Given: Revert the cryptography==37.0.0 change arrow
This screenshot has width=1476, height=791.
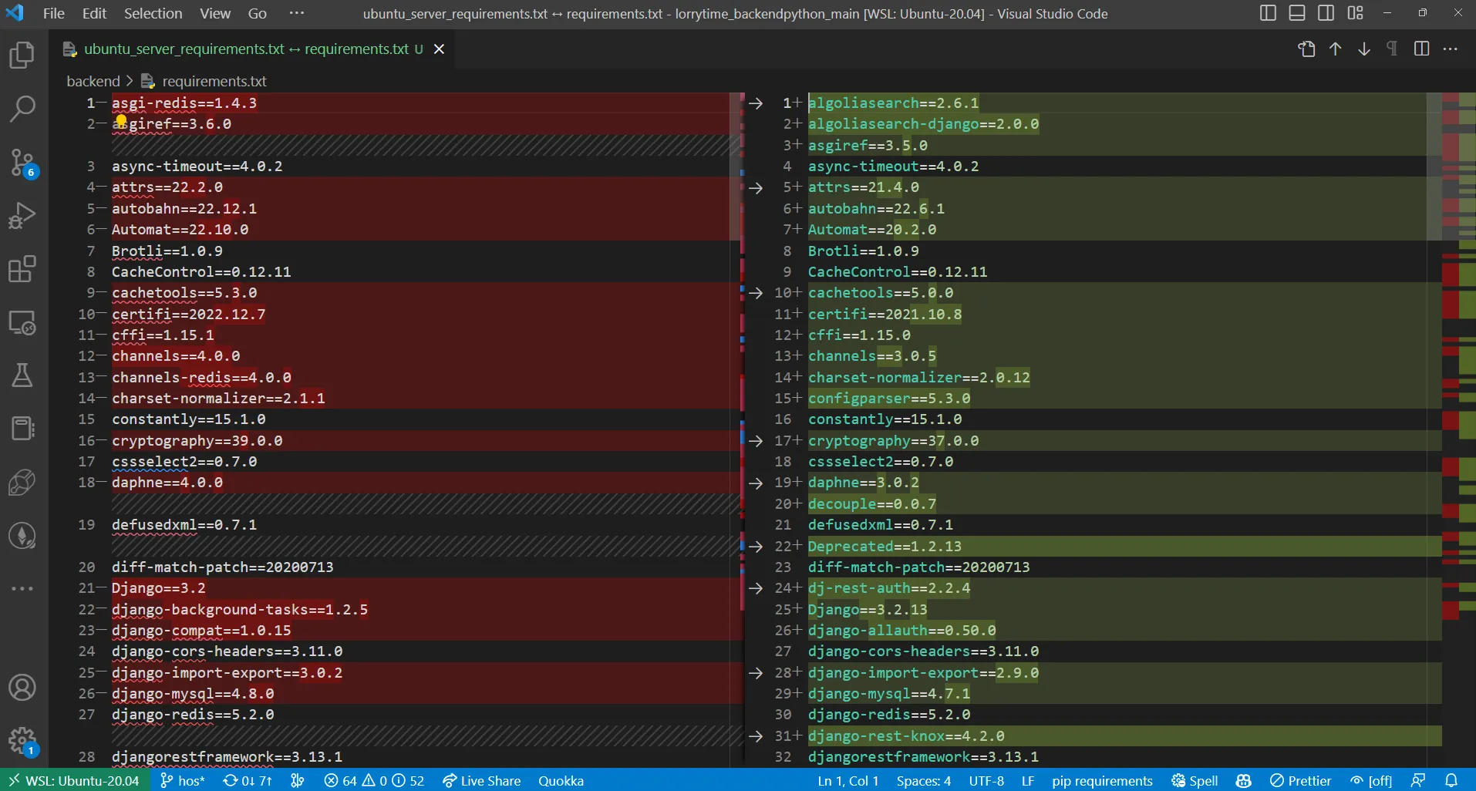Looking at the screenshot, I should pos(756,441).
